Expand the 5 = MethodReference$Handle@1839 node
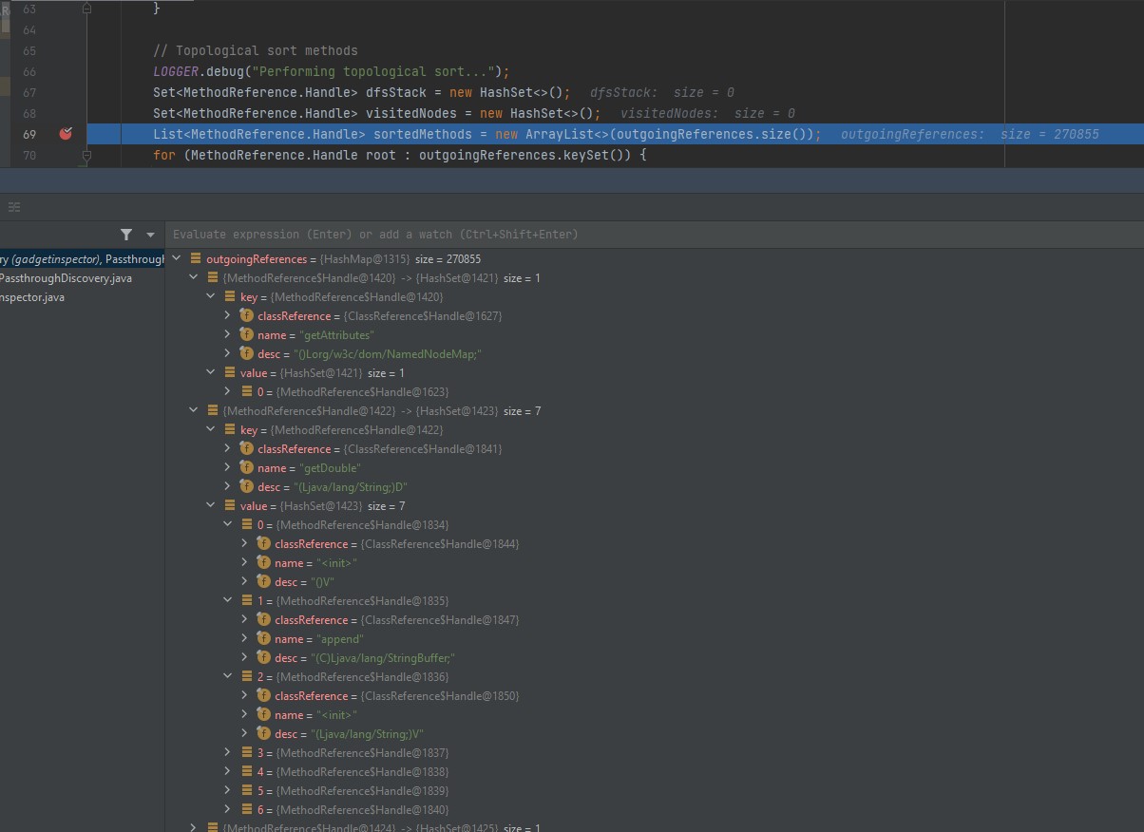This screenshot has height=832, width=1144. coord(228,790)
